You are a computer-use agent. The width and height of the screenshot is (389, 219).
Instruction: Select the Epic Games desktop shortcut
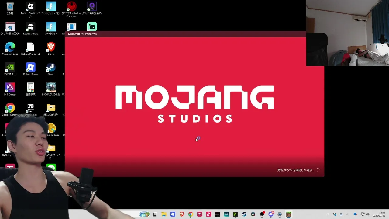(x=30, y=110)
